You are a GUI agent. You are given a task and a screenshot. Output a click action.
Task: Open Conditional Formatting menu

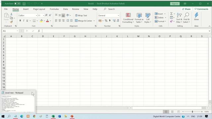pyautogui.click(x=128, y=18)
